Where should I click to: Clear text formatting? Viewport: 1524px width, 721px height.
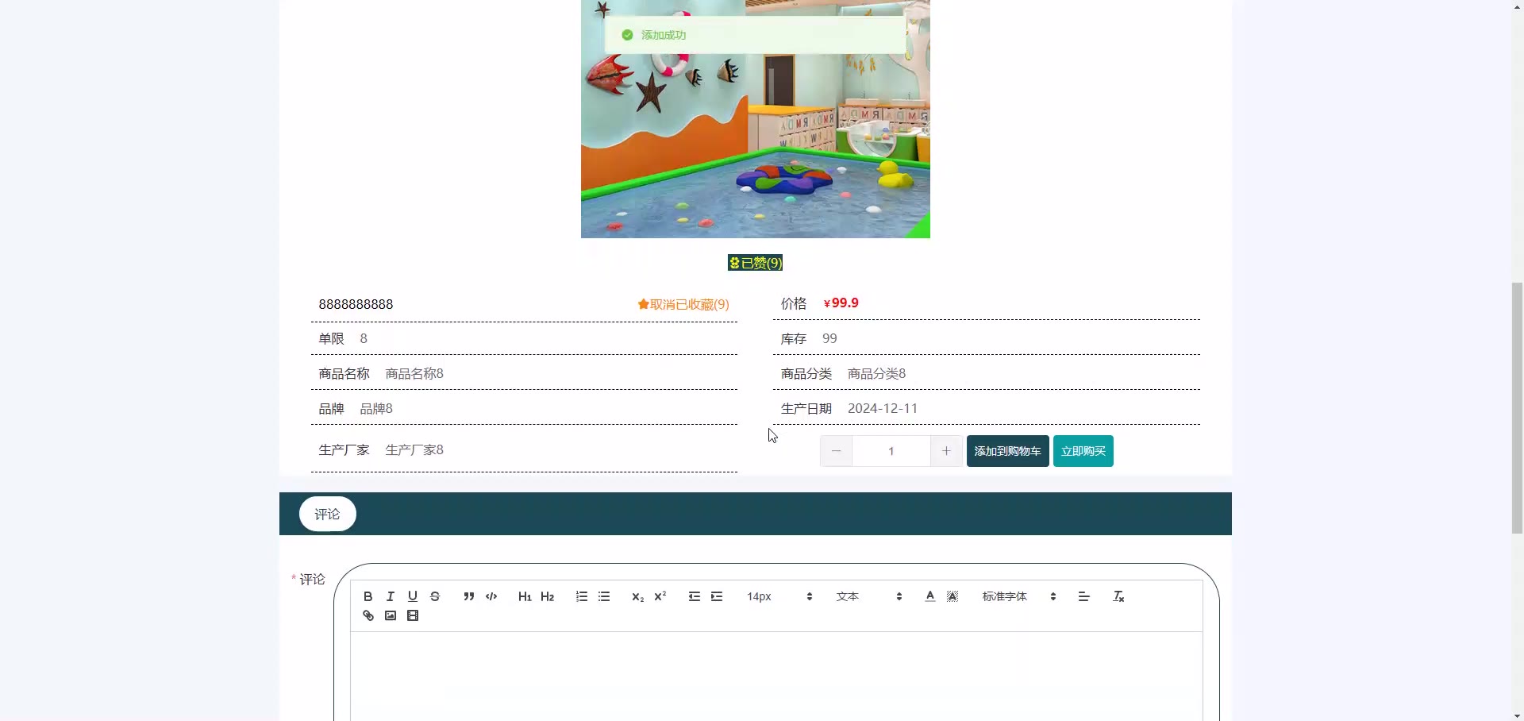(1118, 596)
